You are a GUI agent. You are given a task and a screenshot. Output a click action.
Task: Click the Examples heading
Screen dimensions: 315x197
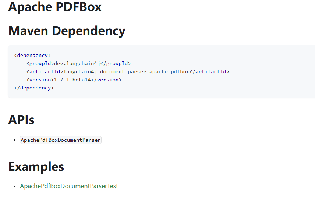pyautogui.click(x=36, y=167)
